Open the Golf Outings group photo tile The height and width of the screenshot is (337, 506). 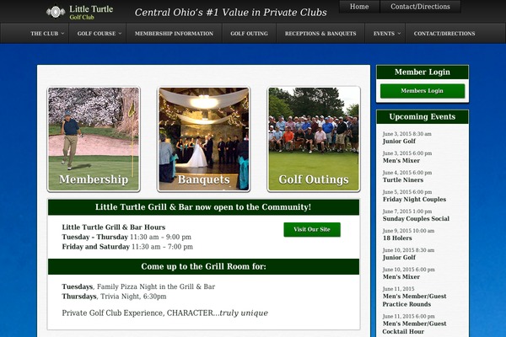click(314, 139)
